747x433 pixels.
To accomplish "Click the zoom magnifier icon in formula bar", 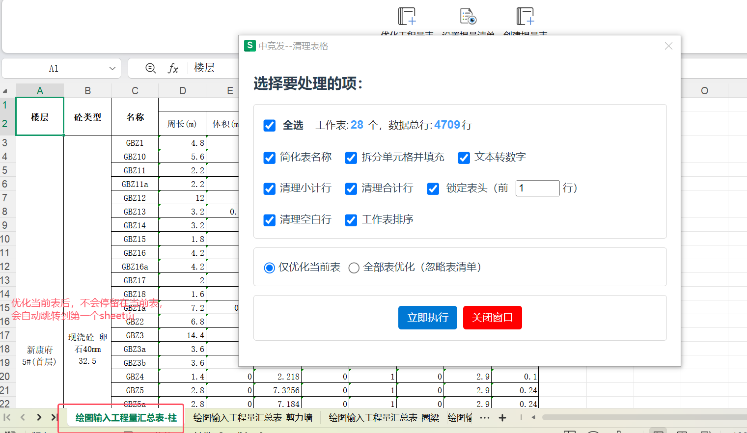I will [x=151, y=68].
